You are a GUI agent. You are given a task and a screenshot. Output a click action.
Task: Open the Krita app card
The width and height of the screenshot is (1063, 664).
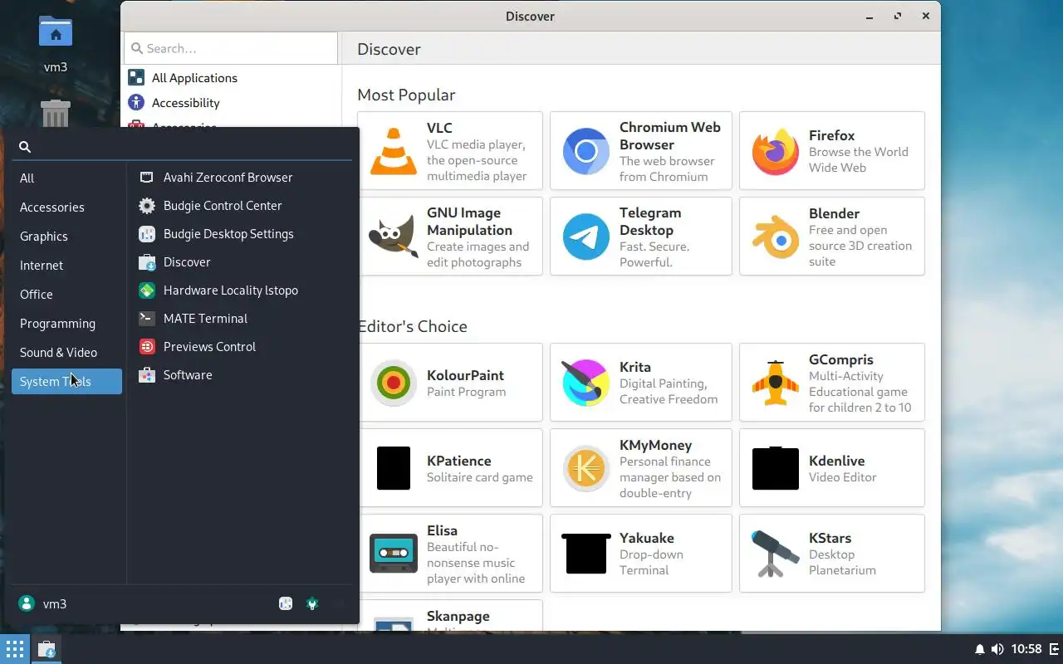pyautogui.click(x=641, y=383)
